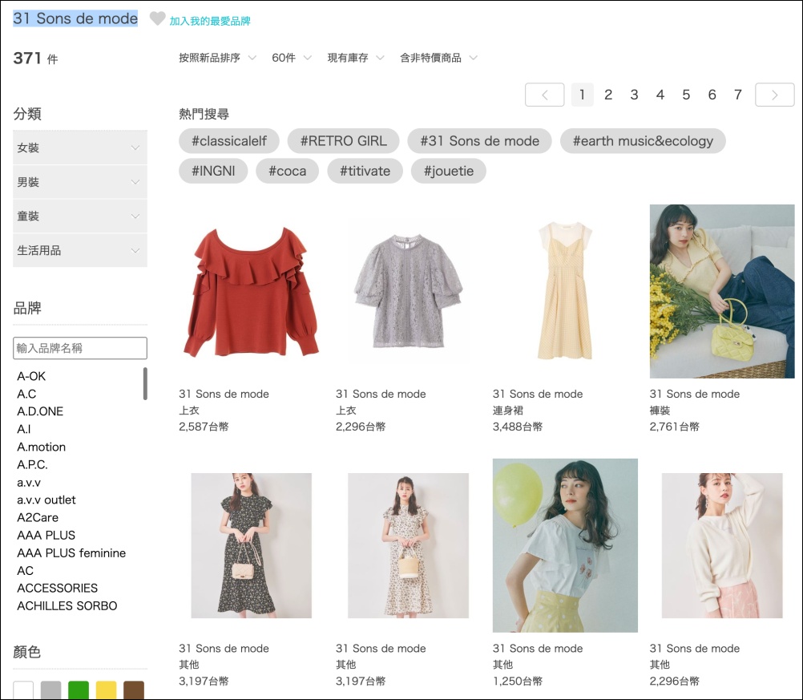Select brand a.v.v in list

29,483
